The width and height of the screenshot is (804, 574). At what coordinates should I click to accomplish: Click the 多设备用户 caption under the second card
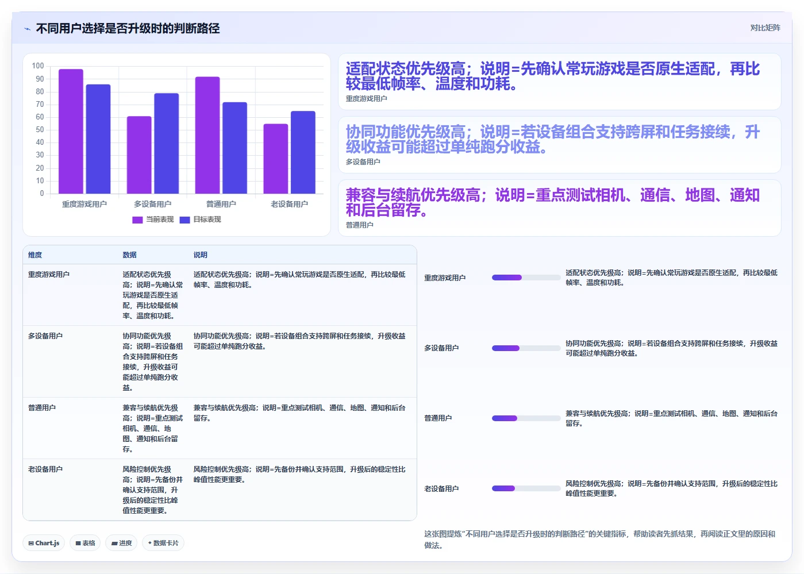[x=363, y=162]
